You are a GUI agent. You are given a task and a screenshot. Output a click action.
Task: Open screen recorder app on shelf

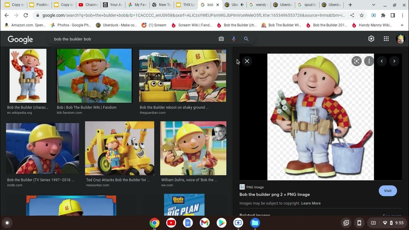click(x=238, y=223)
